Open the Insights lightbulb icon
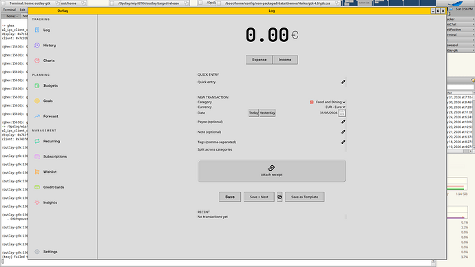475x267 pixels. click(37, 202)
